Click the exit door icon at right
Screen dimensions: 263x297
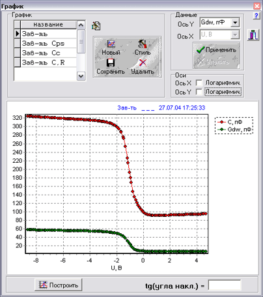coord(253,35)
